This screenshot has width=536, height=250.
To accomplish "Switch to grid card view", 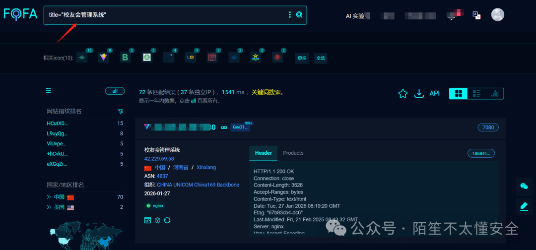I will click(x=459, y=94).
